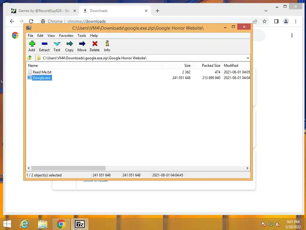The height and width of the screenshot is (230, 306).
Task: Open the File menu
Action: coord(30,36)
